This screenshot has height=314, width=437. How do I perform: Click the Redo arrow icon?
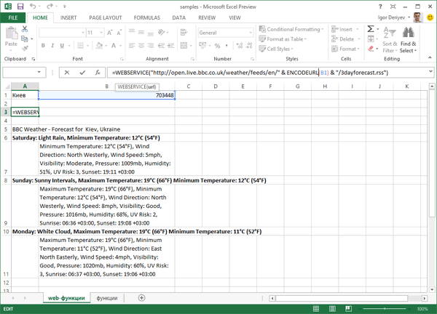50,6
